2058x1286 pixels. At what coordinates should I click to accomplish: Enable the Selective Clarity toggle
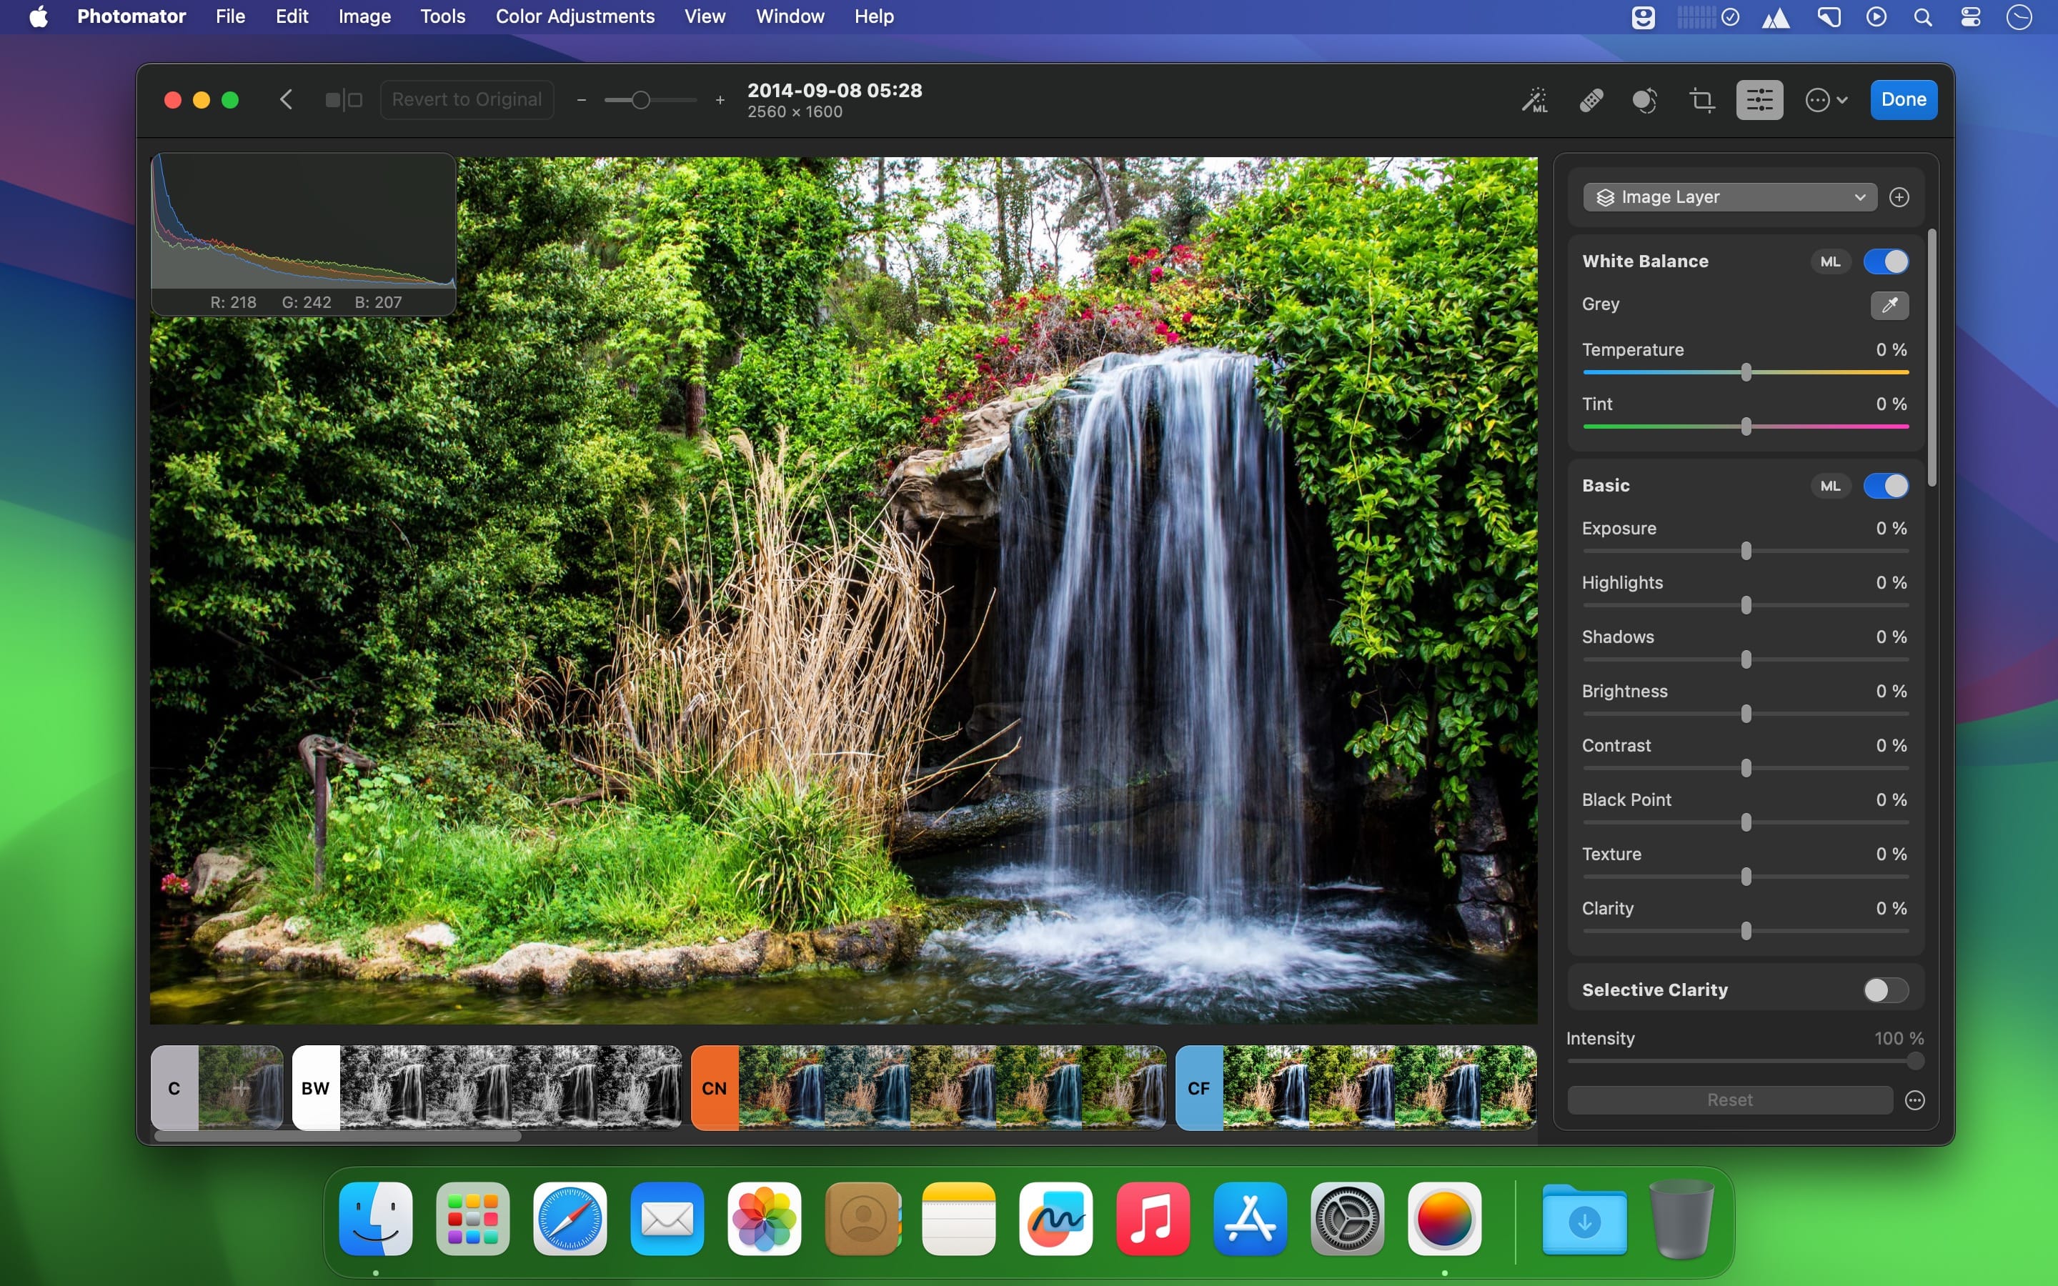(1885, 990)
